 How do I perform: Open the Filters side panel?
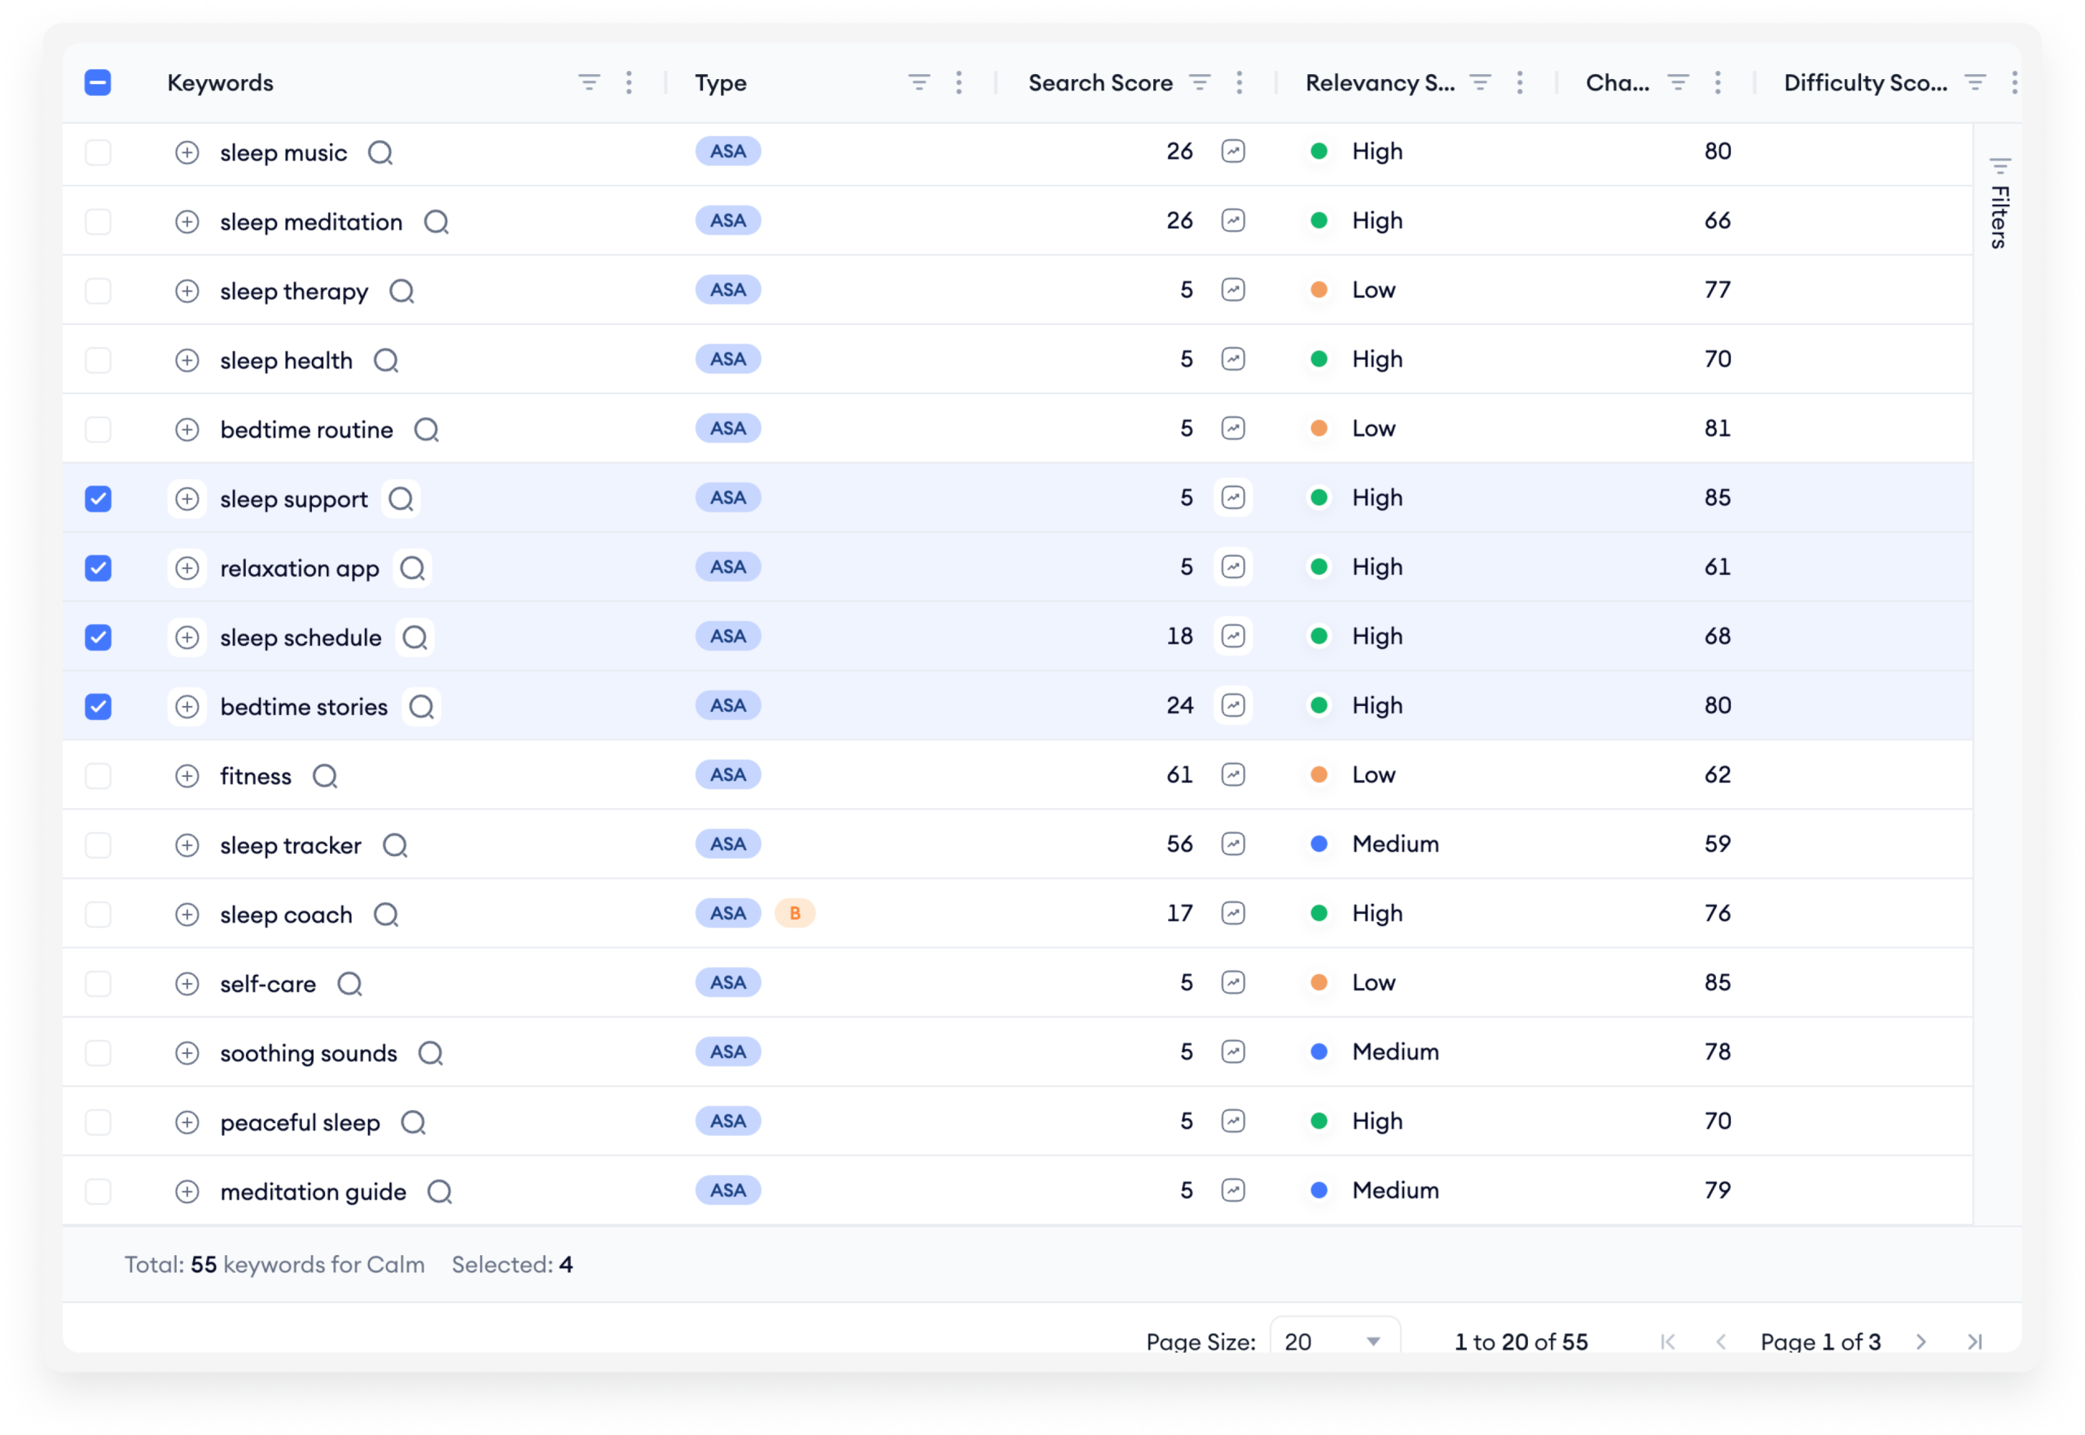pyautogui.click(x=1999, y=204)
